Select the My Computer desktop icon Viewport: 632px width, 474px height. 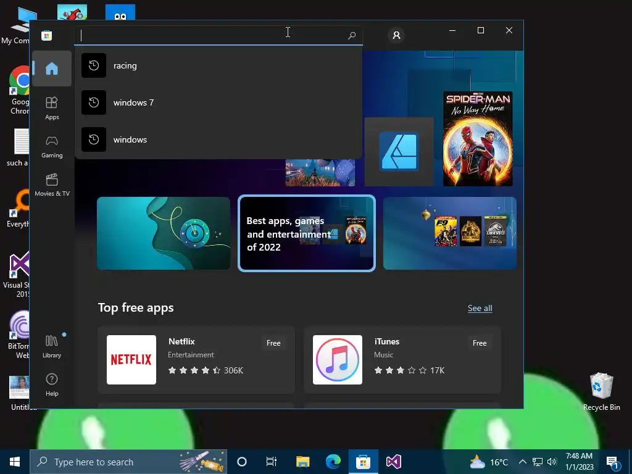pyautogui.click(x=16, y=25)
